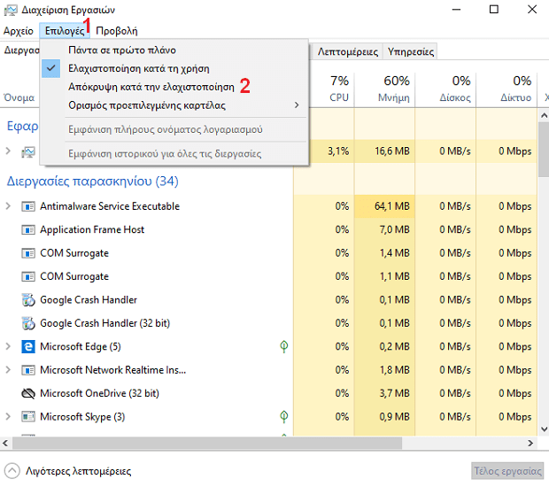
Task: Click the green leaf icon for Microsoft Skype
Action: tap(284, 417)
